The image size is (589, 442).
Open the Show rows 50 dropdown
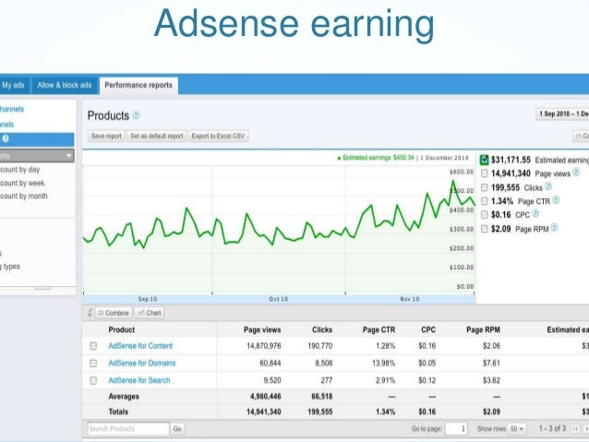(517, 428)
